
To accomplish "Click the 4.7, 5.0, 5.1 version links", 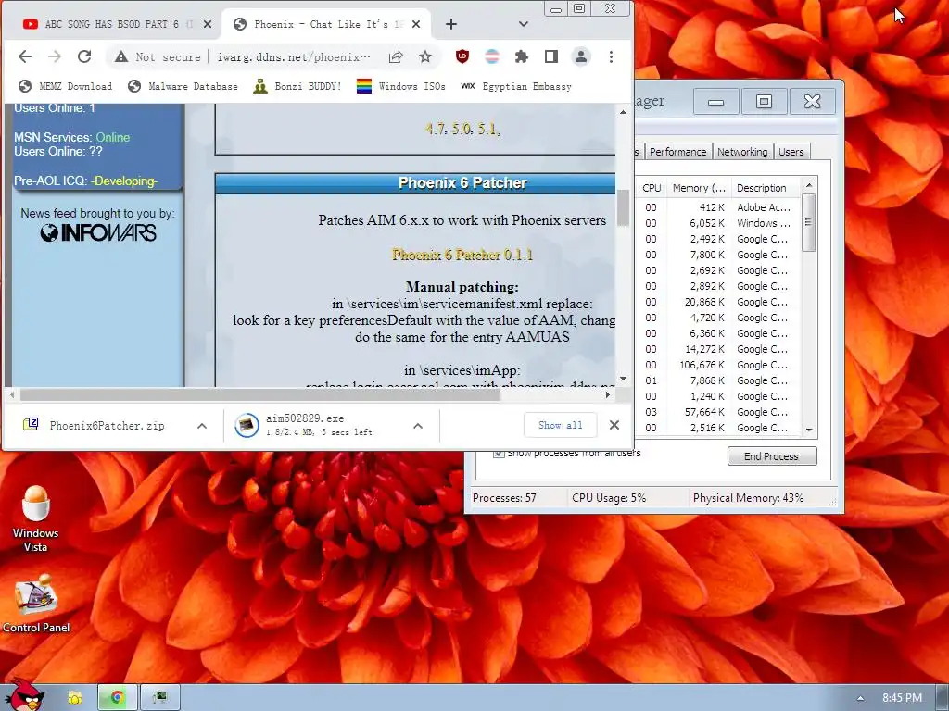I will (x=462, y=129).
